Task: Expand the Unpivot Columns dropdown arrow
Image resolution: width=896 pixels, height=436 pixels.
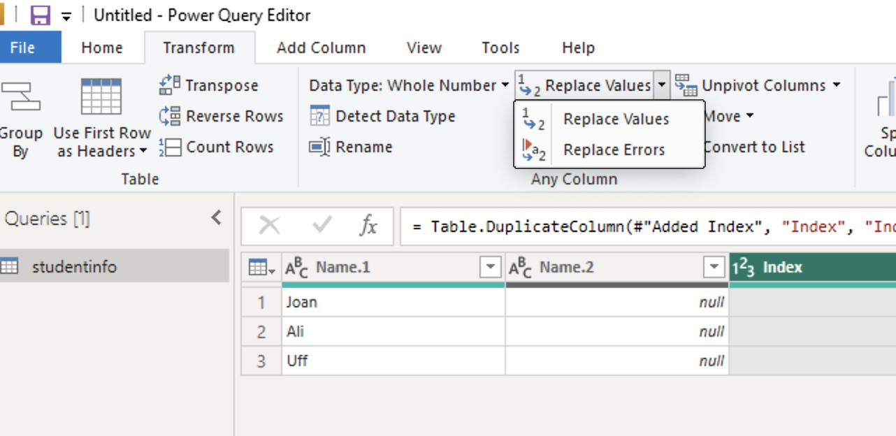Action: coord(837,85)
